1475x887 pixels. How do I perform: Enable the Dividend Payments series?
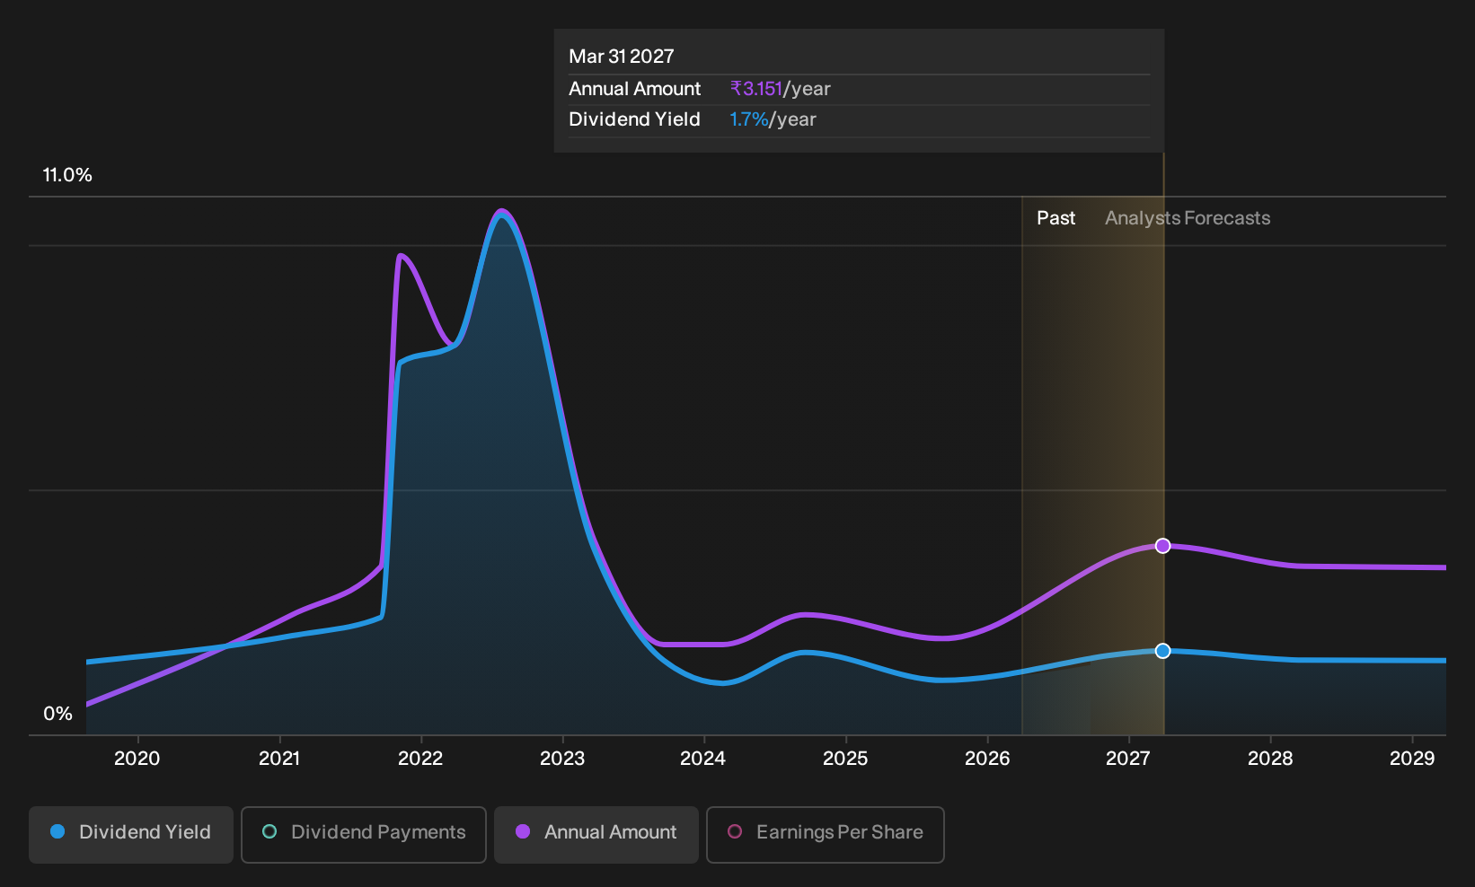pos(364,834)
